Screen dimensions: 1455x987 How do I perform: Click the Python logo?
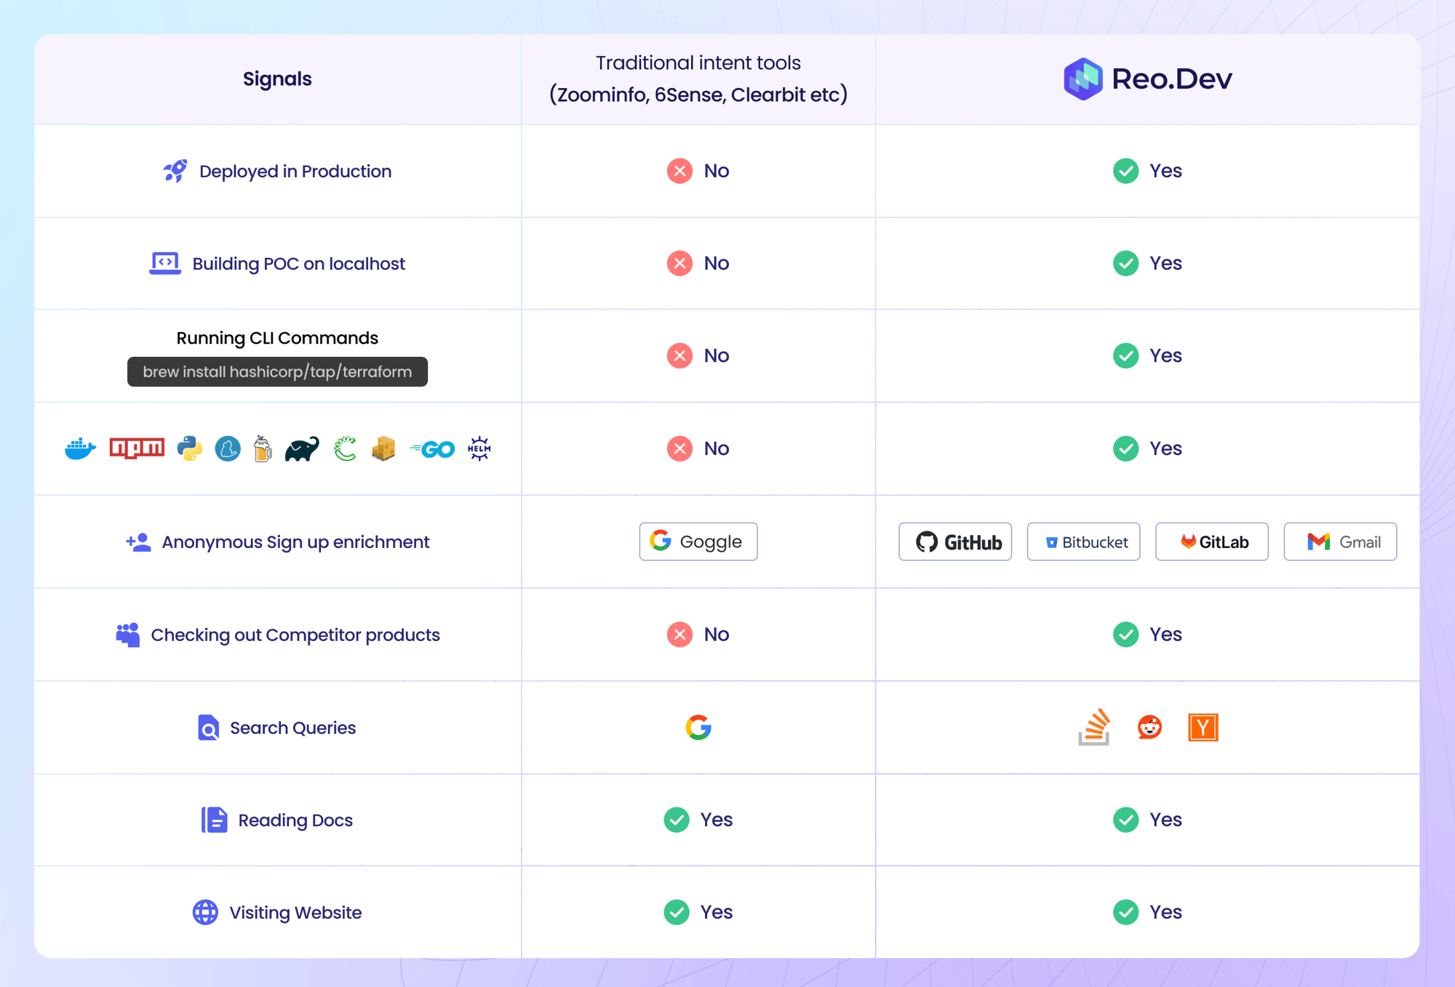click(188, 448)
